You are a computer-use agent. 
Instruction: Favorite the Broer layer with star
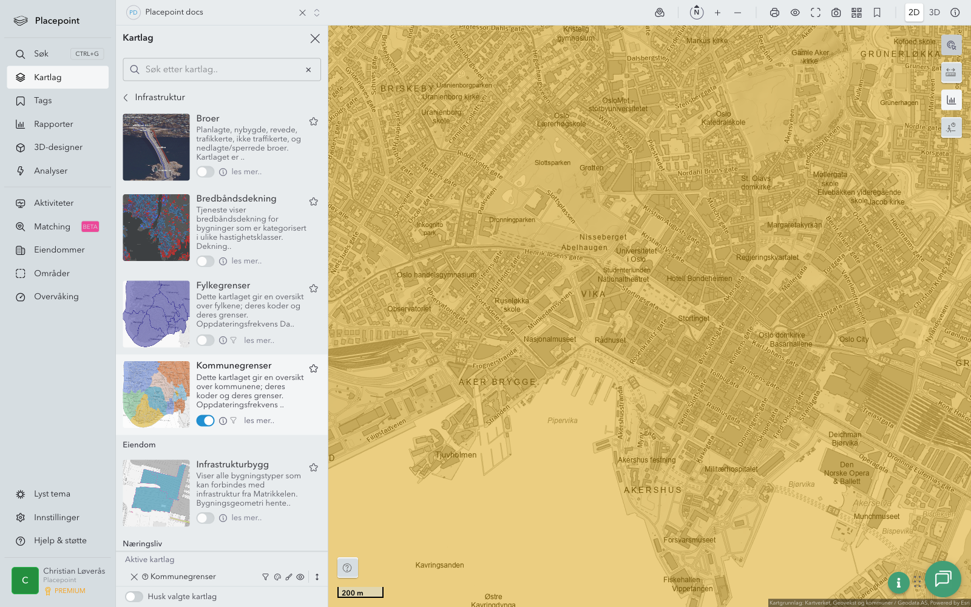(x=314, y=121)
